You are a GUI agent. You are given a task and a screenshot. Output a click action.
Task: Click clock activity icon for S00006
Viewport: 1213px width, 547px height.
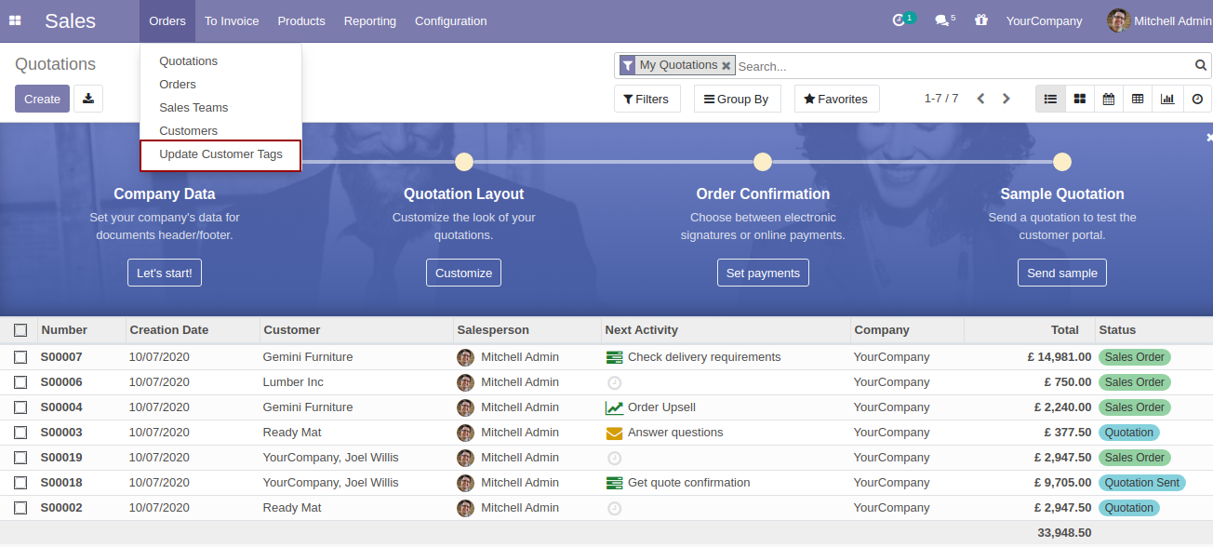[614, 382]
